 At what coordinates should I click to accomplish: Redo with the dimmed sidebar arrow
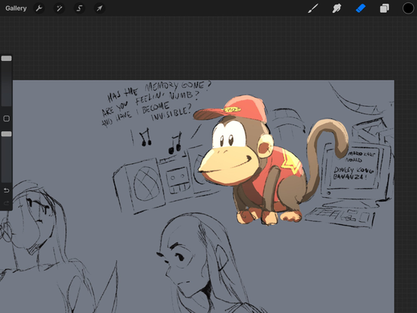(6, 203)
